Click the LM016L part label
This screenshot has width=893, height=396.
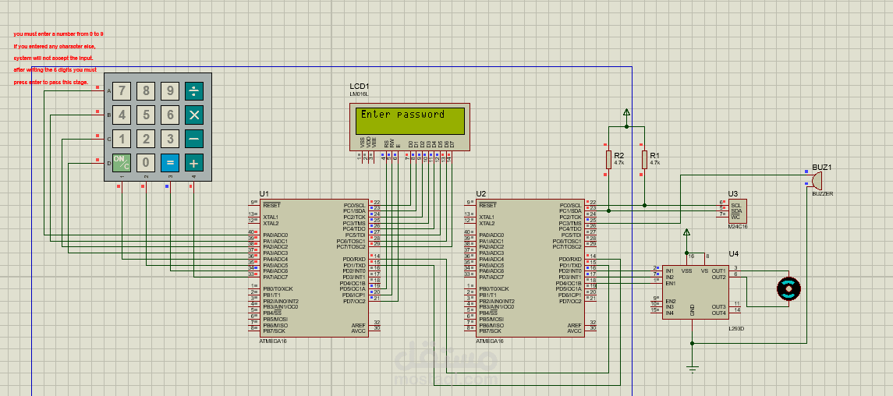pyautogui.click(x=359, y=94)
